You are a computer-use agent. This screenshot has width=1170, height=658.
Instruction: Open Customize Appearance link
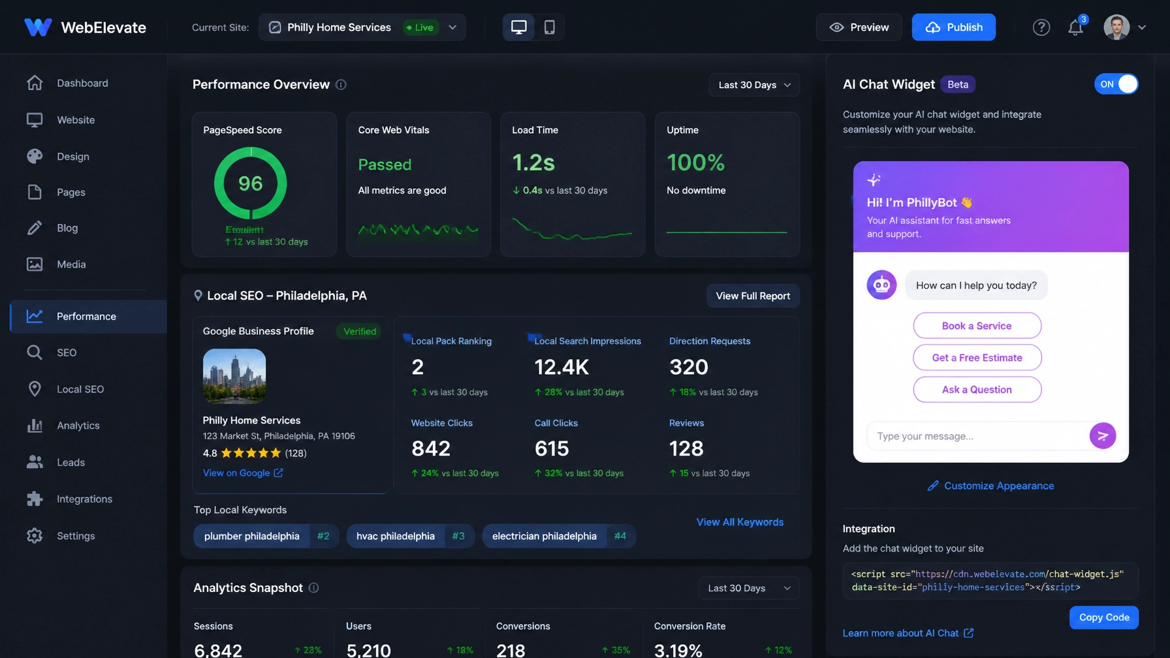tap(990, 486)
